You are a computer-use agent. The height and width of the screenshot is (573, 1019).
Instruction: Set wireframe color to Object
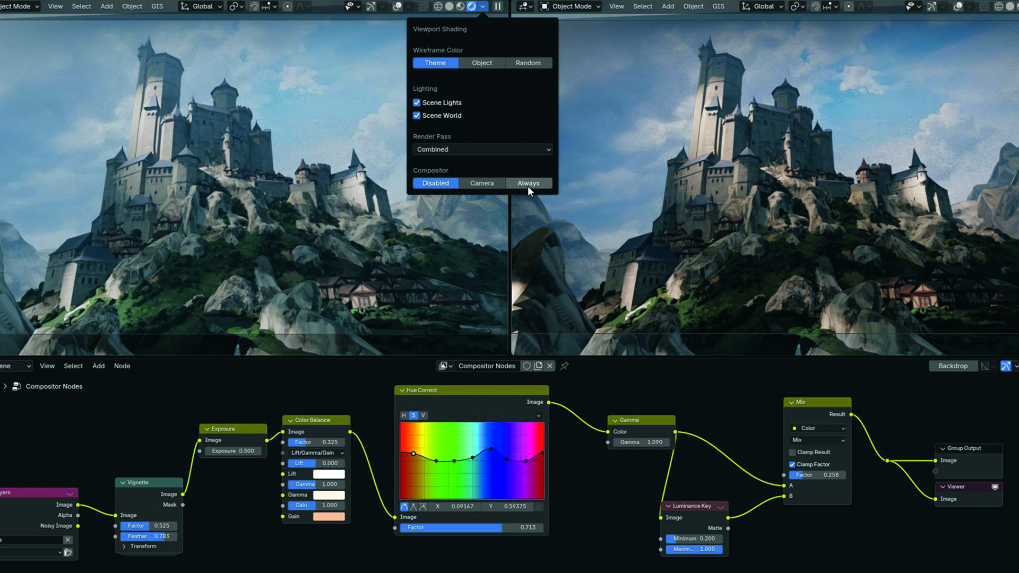(x=482, y=63)
